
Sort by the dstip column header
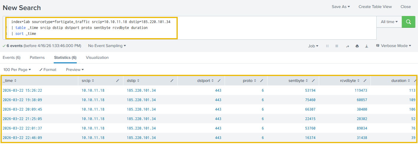pyautogui.click(x=133, y=81)
